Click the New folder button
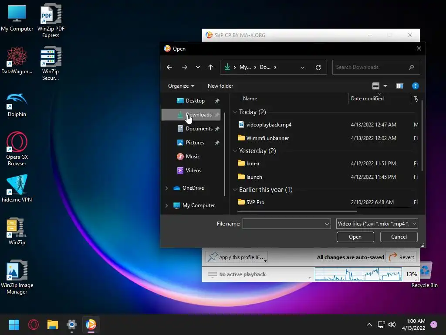446x335 pixels. click(x=220, y=86)
